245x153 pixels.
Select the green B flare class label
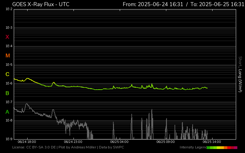pos(7,93)
